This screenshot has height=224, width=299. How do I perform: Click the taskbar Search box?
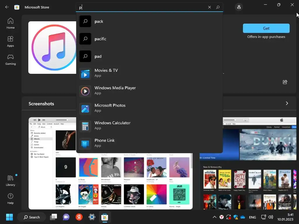coord(32,217)
